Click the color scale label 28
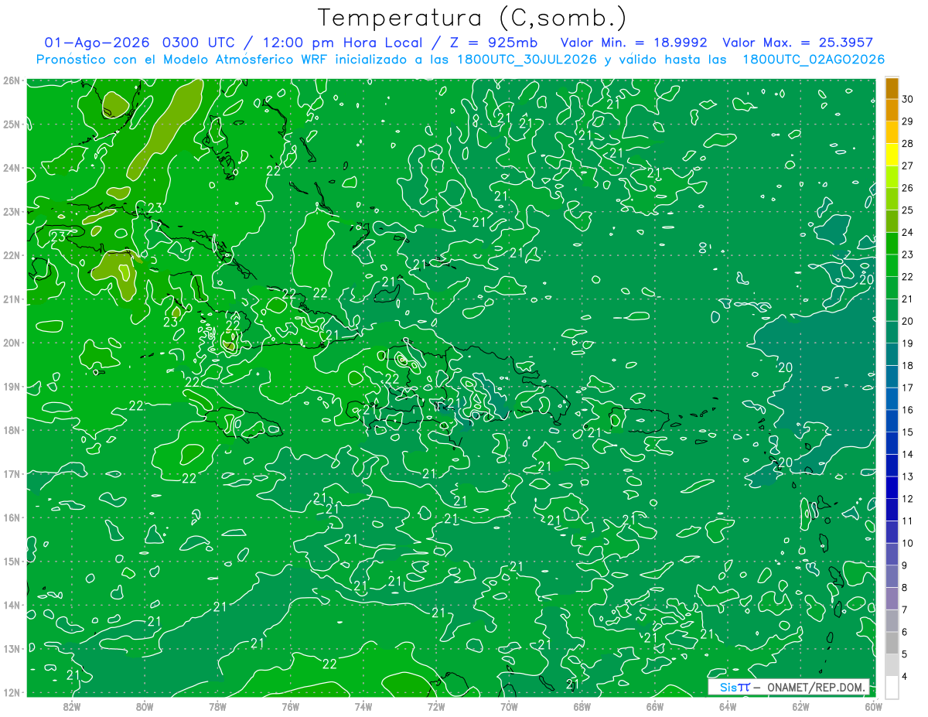The height and width of the screenshot is (717, 928). tap(908, 143)
